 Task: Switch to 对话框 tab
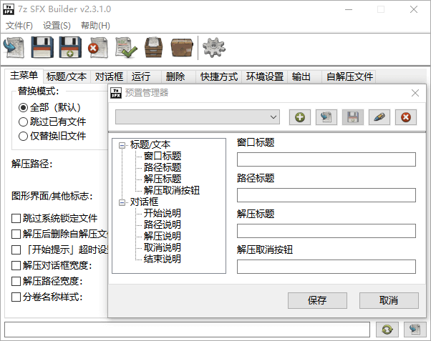(109, 76)
